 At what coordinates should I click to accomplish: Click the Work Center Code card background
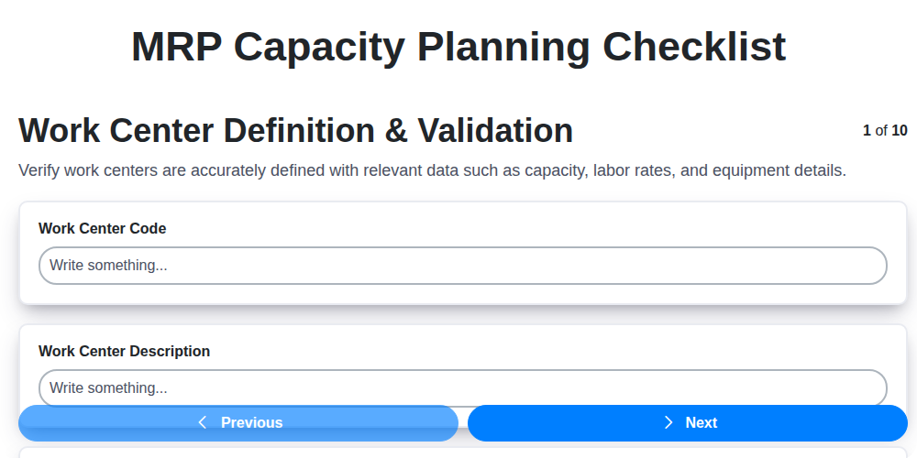(x=550, y=223)
